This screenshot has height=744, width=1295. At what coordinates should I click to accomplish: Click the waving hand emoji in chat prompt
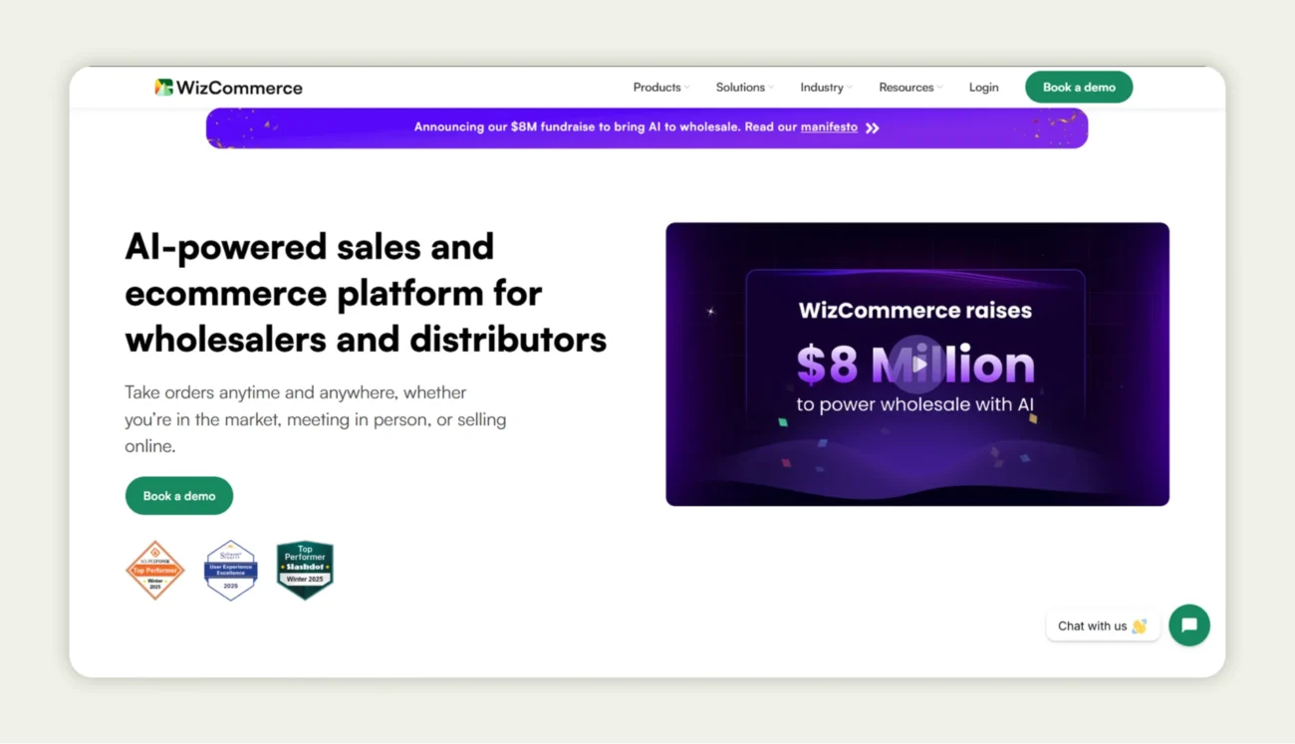pos(1137,626)
